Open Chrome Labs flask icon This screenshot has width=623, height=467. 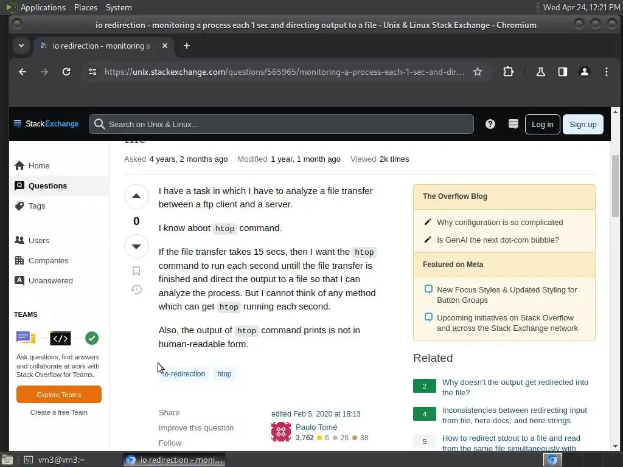click(540, 72)
